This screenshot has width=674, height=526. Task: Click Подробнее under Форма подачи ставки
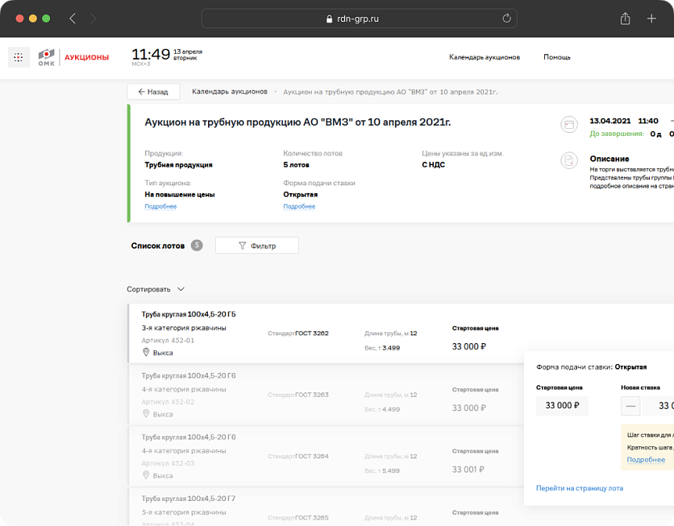[x=299, y=206]
